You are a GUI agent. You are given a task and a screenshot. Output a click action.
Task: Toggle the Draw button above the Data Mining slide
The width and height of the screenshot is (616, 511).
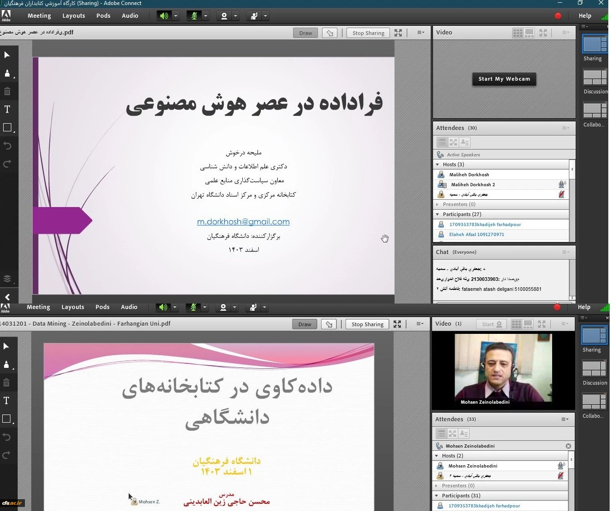coord(305,324)
